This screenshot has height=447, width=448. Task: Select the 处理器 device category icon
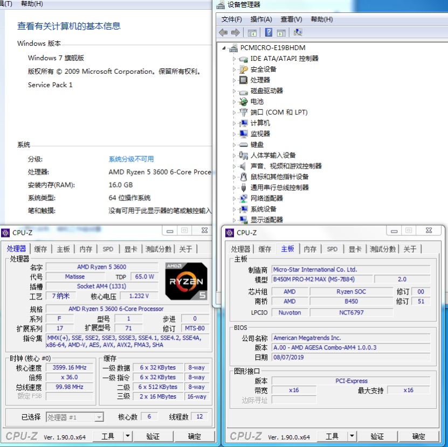pyautogui.click(x=243, y=81)
